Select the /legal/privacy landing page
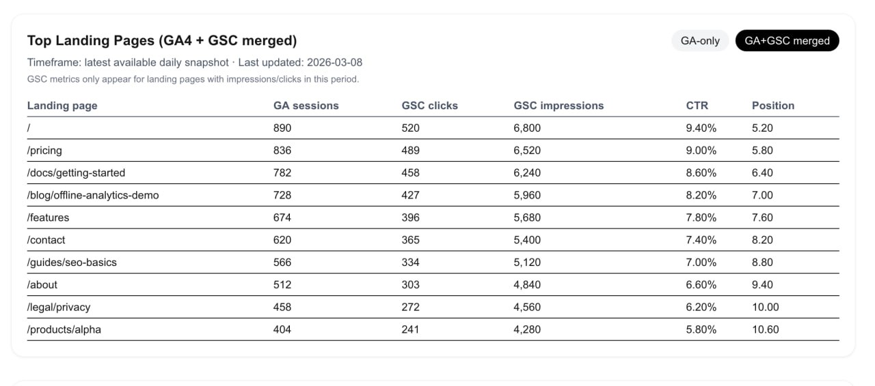The image size is (875, 386). pos(59,308)
